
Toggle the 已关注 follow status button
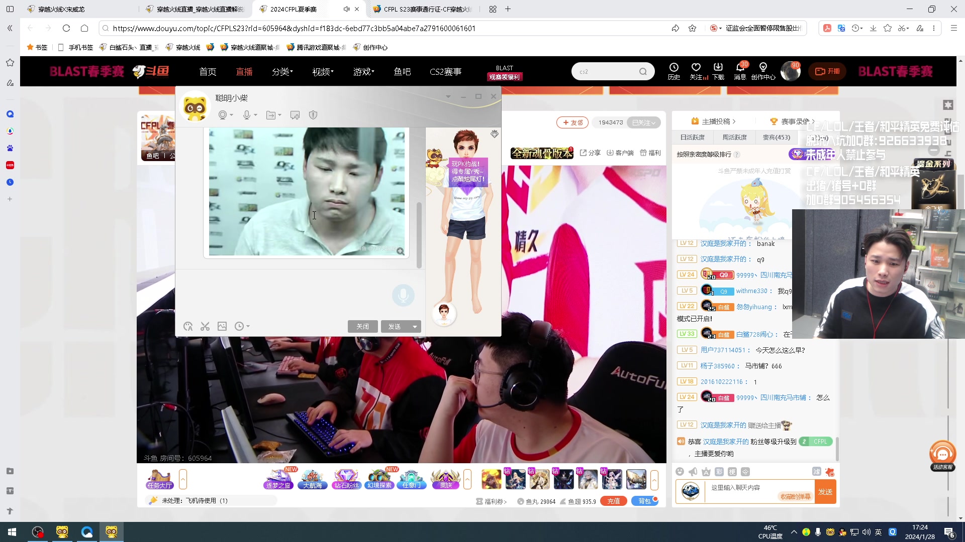point(643,122)
